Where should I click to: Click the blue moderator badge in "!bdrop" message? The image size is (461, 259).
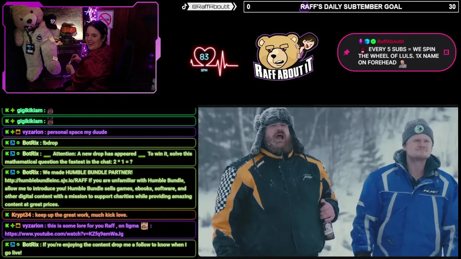click(12, 143)
